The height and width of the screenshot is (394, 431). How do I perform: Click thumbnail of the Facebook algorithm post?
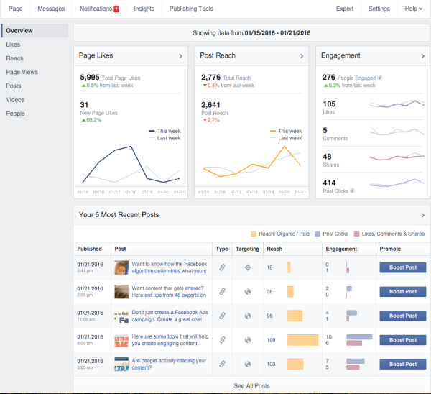point(121,267)
